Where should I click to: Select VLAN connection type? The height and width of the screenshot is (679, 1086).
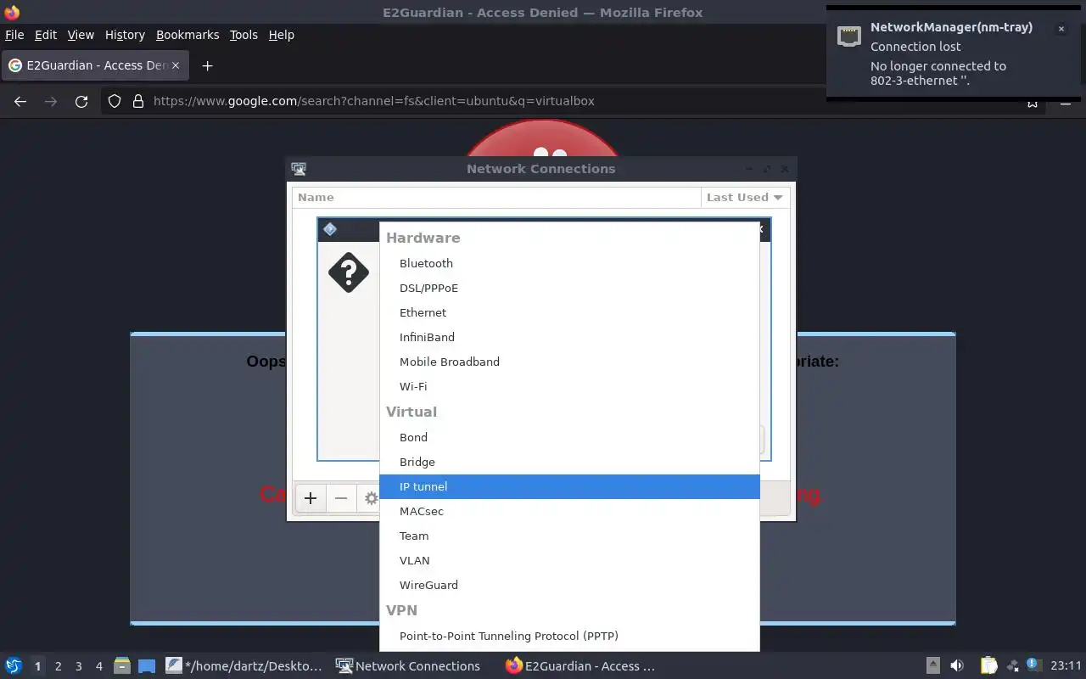pos(569,560)
